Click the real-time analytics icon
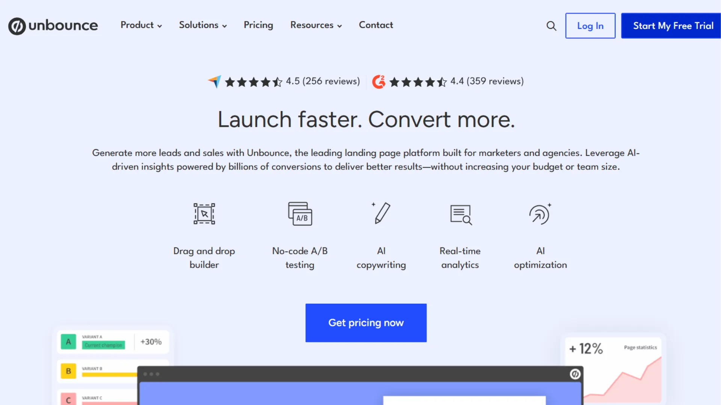Screen dimensions: 721x405 [460, 214]
